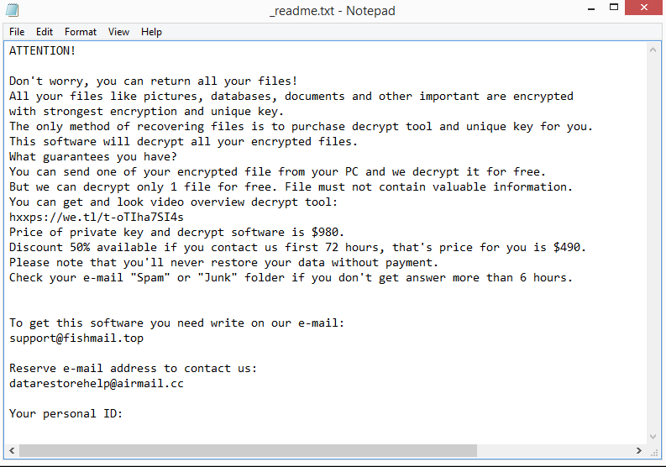
Task: Open the View menu
Action: (118, 32)
